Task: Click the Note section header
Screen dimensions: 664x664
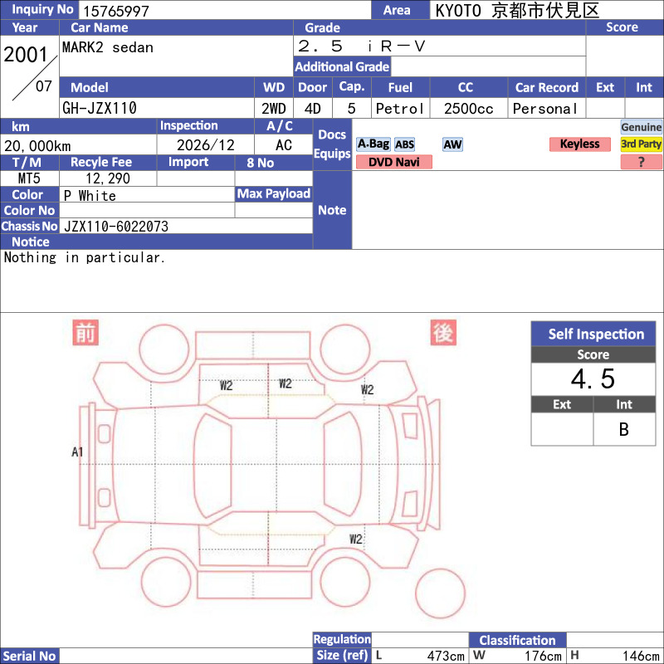Action: (333, 210)
